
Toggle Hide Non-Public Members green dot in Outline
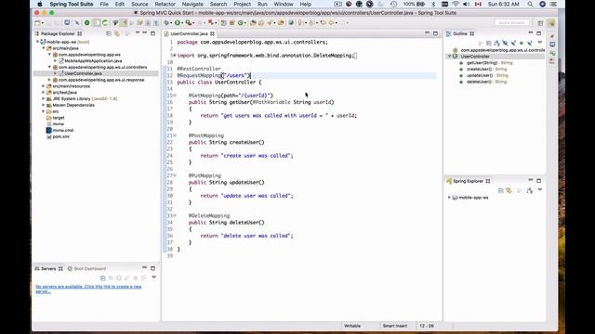pos(522,43)
